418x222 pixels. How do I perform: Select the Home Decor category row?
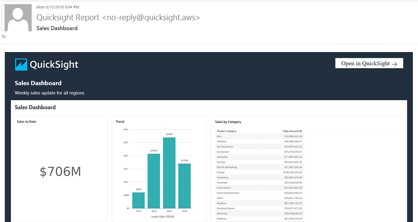[259, 188]
